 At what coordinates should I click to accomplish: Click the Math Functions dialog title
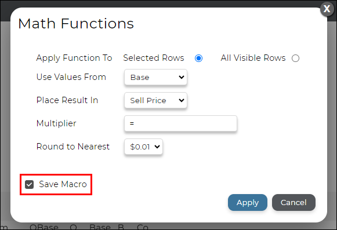click(76, 23)
